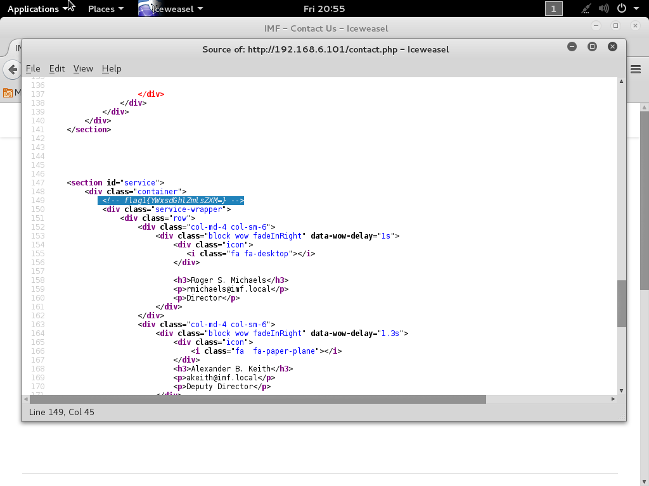Navigate back using the browser back arrow
The height and width of the screenshot is (486, 649).
12,70
